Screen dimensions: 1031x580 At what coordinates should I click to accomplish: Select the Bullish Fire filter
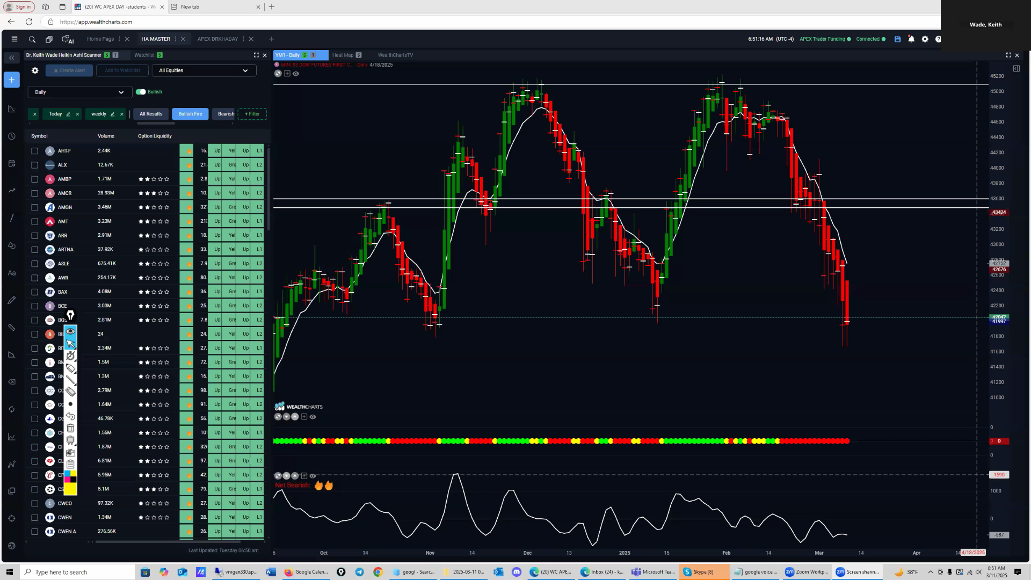click(x=190, y=114)
